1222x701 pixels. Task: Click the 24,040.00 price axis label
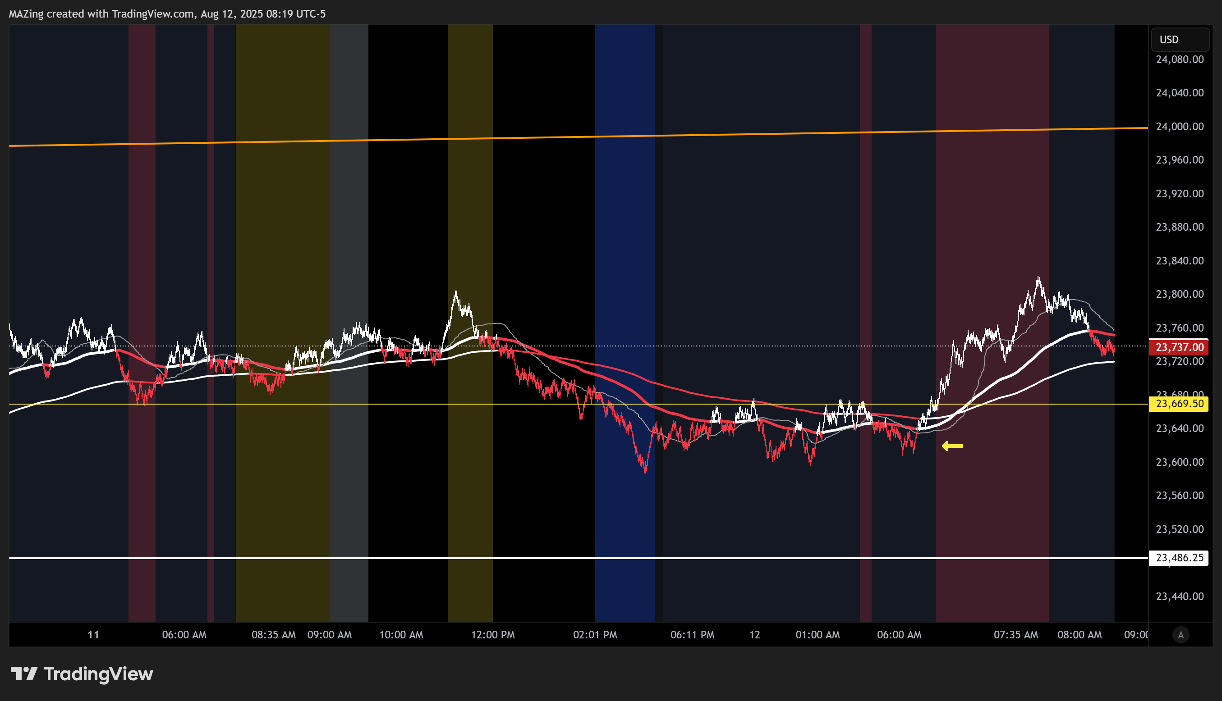coord(1179,93)
